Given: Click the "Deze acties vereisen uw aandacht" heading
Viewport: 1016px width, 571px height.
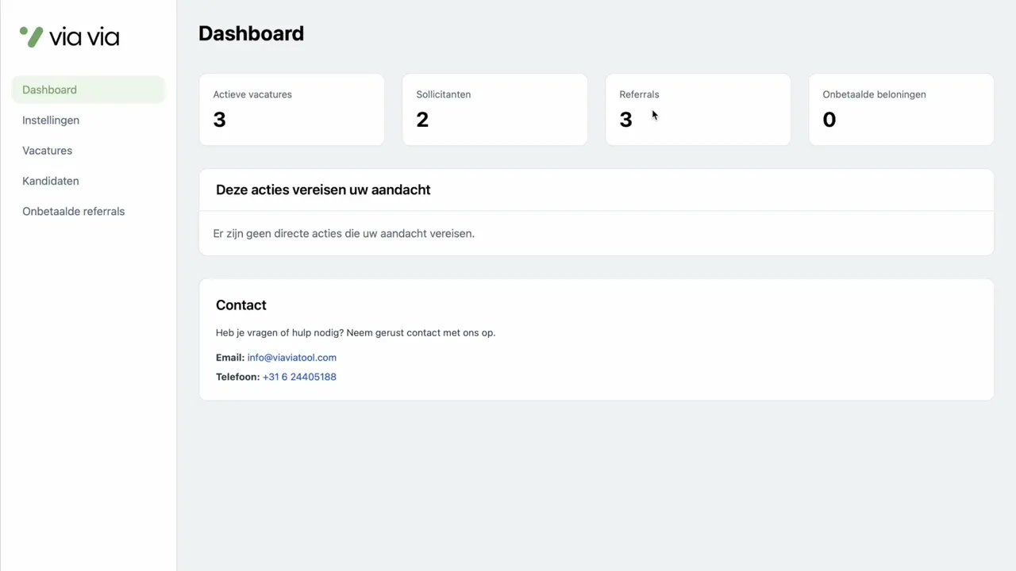Looking at the screenshot, I should pyautogui.click(x=323, y=190).
